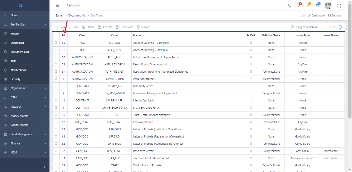Viewport: 352px width, 172px height.
Task: Follow the Doc Types breadcrumb link
Action: tap(97, 15)
